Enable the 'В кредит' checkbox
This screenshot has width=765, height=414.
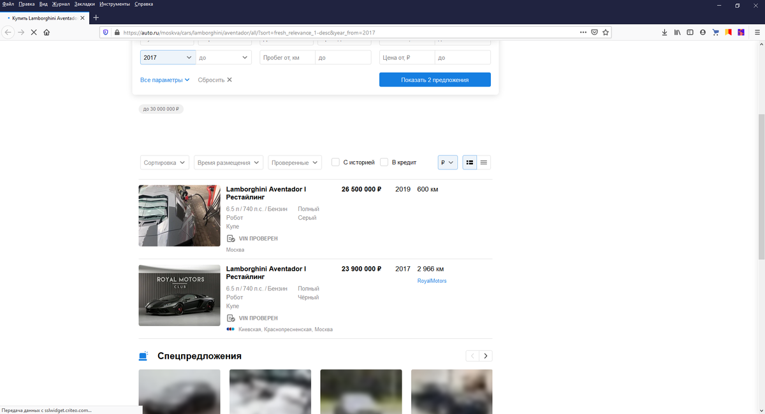(x=384, y=162)
